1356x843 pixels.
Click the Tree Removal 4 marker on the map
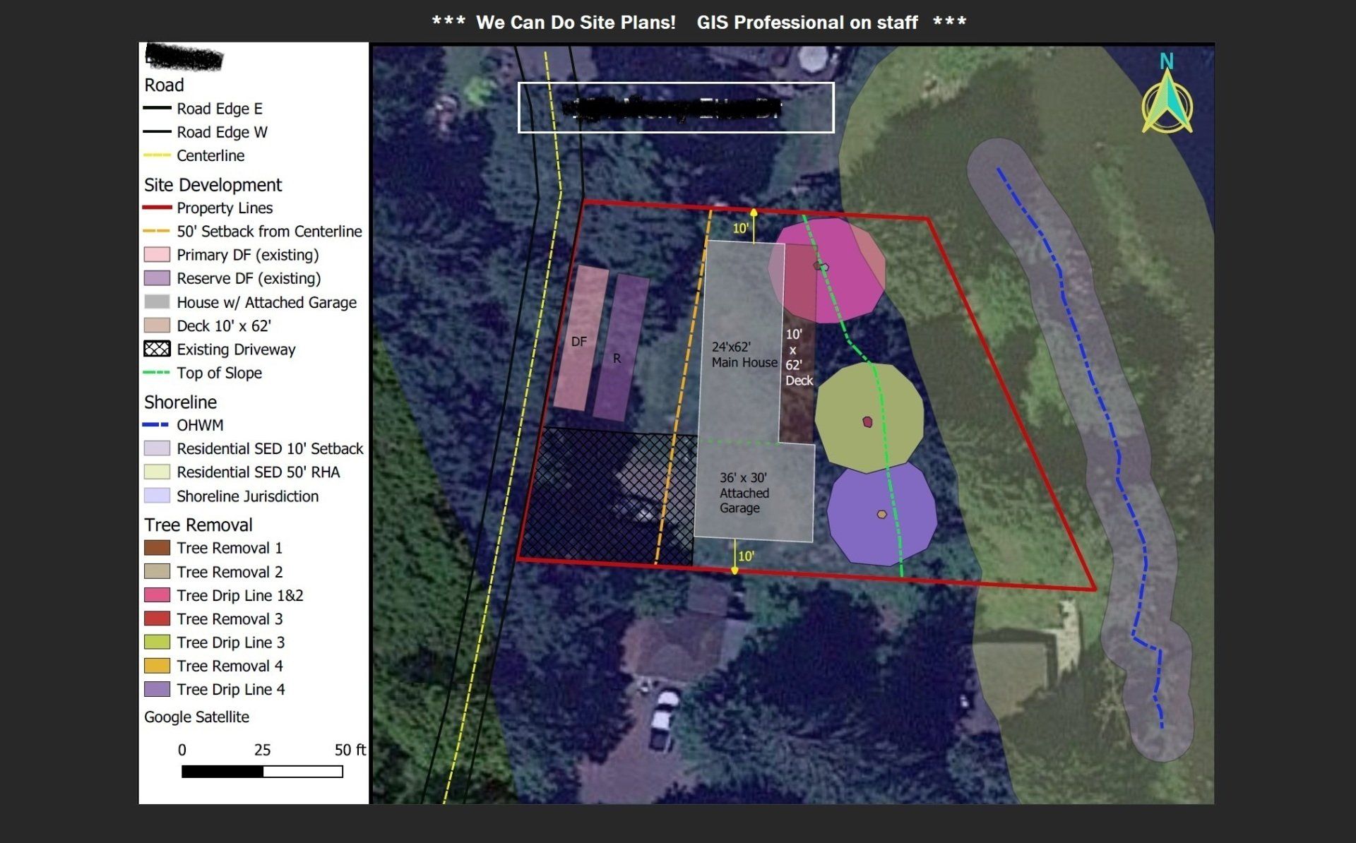click(x=881, y=515)
